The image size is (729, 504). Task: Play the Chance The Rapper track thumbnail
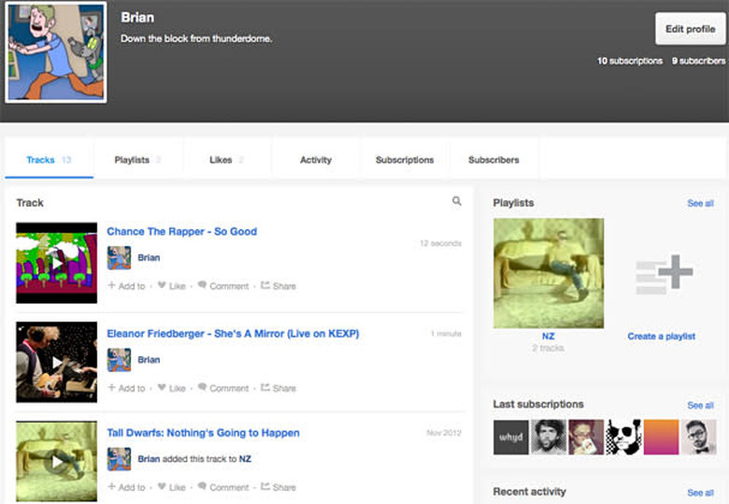tap(57, 263)
